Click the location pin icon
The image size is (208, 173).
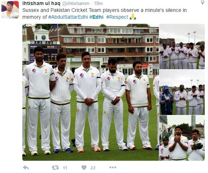203,3
